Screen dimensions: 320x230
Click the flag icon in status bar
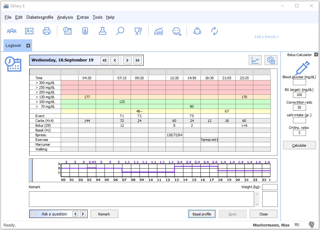pos(297,225)
